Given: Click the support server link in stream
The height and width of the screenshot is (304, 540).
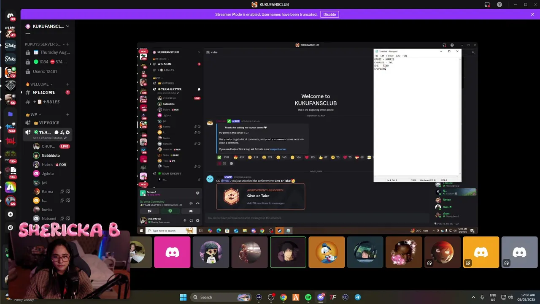Looking at the screenshot, I should [x=278, y=149].
